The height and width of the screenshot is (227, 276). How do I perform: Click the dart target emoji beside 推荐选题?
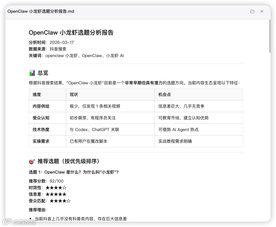(x=32, y=161)
